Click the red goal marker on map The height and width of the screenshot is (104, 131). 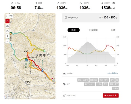pos(52,78)
